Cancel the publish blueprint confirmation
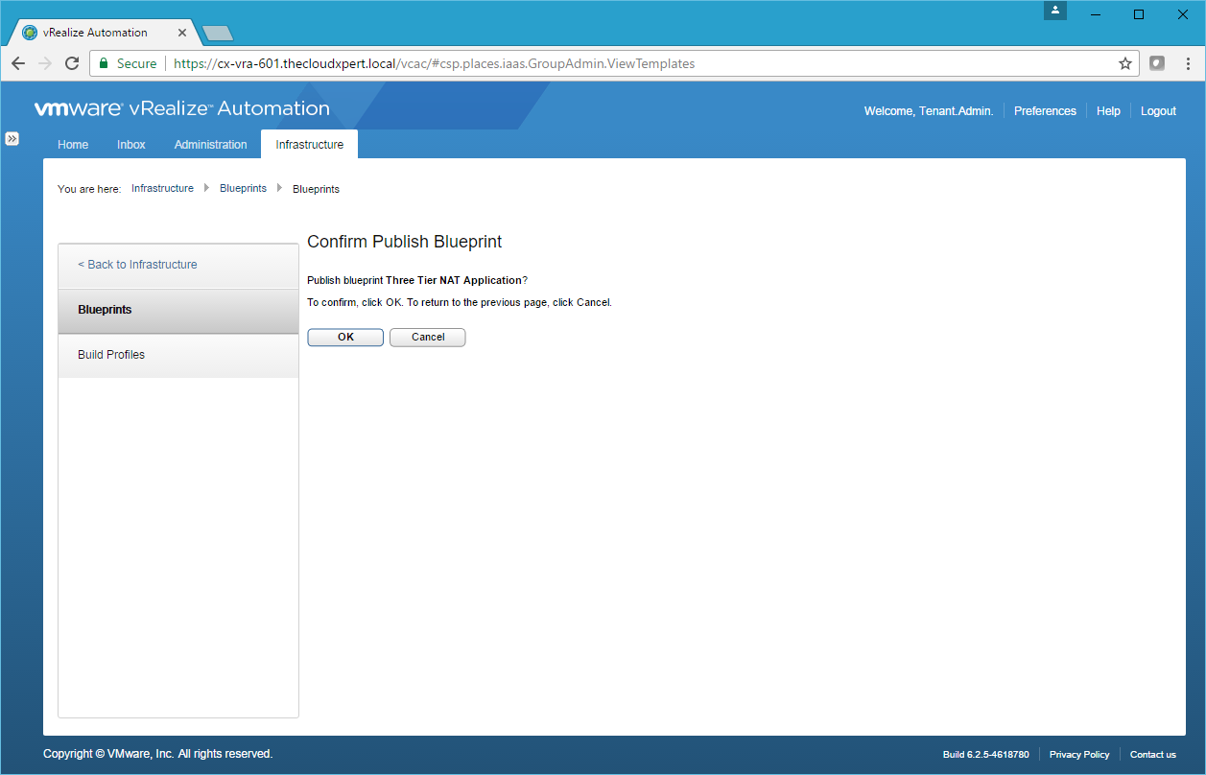The height and width of the screenshot is (775, 1206). tap(428, 338)
